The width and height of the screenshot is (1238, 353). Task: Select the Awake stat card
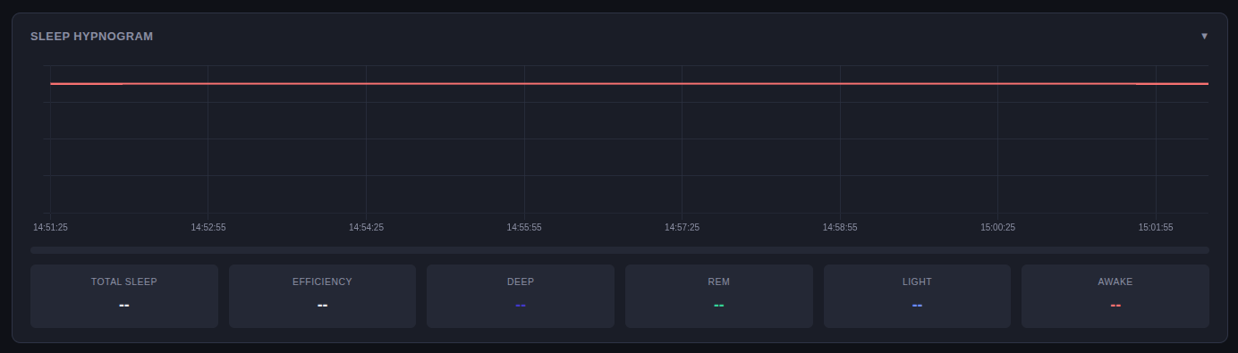point(1115,296)
